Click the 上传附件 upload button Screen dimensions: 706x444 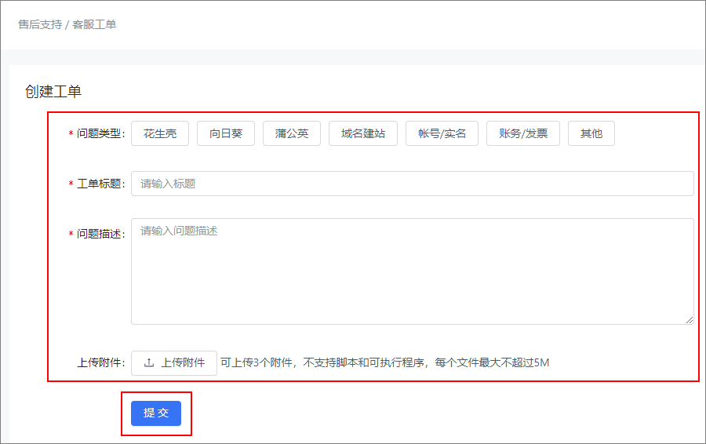[x=174, y=362]
